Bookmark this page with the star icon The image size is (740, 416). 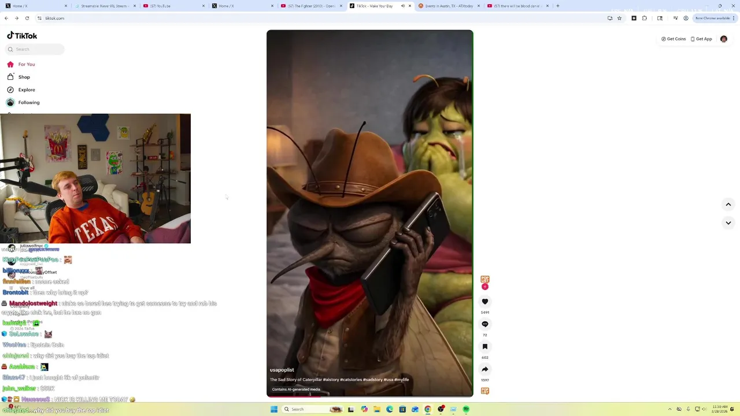tap(619, 18)
